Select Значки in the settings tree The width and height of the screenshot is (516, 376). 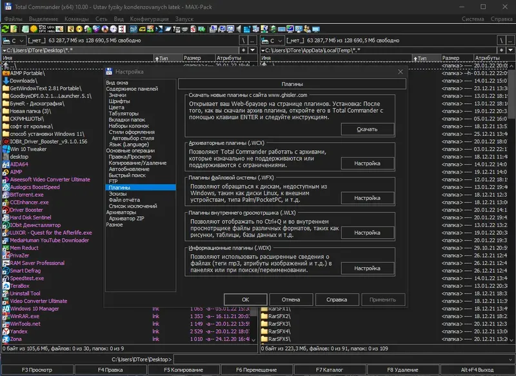tap(117, 95)
